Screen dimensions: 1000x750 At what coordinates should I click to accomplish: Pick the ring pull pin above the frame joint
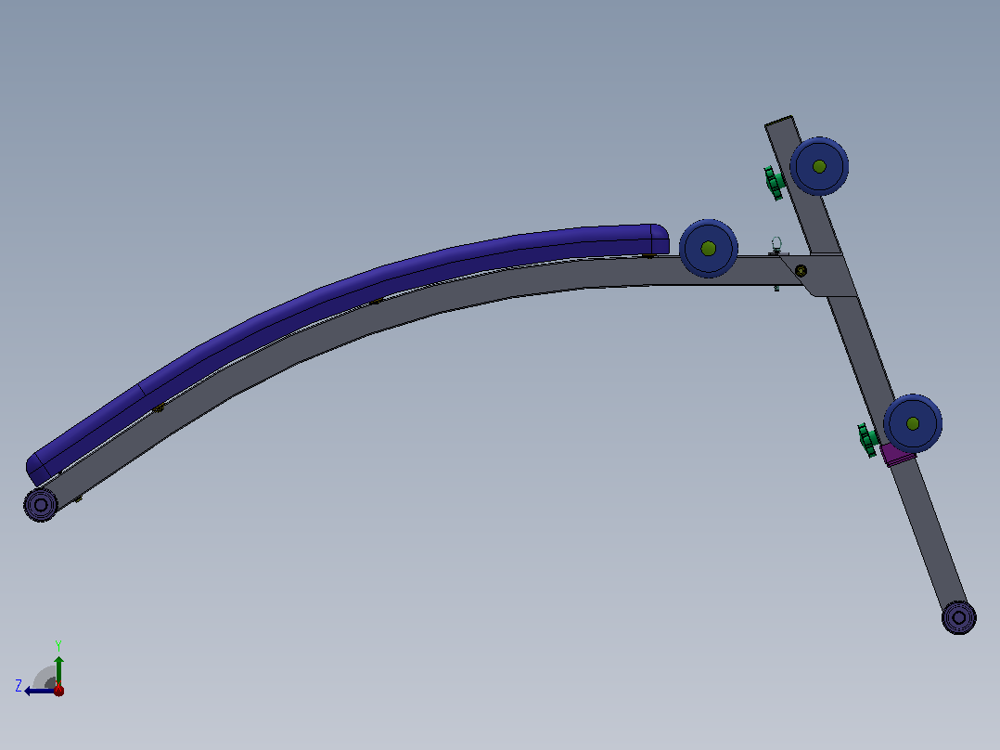(776, 244)
